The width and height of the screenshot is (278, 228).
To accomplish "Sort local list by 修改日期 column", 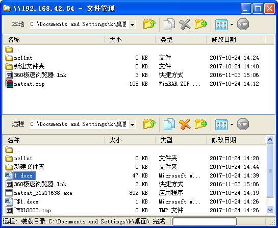I will coord(236,40).
